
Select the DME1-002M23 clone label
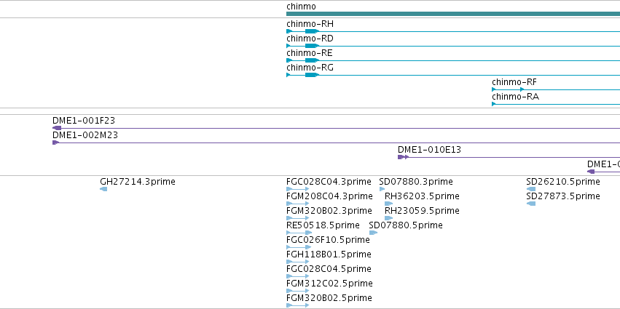(85, 135)
